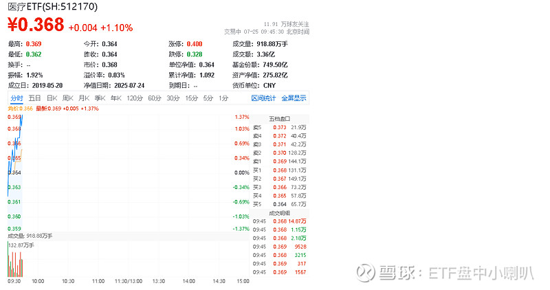Switch to 15分 interval tab
550x290 pixels.
(x=192, y=98)
